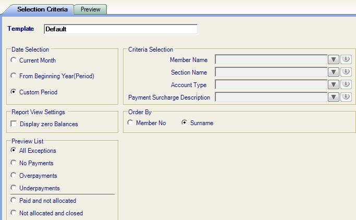Click info icon beside Member Name field
356x220 pixels.
tap(346, 60)
